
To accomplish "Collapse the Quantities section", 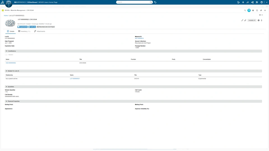I will pos(6,87).
